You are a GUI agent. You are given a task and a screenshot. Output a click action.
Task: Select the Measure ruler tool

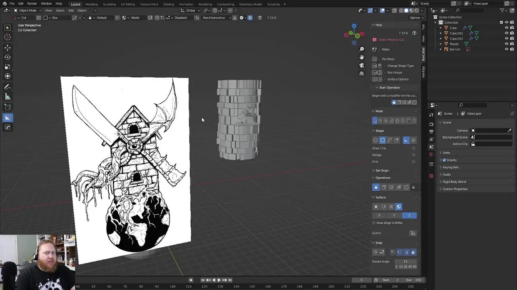click(7, 97)
